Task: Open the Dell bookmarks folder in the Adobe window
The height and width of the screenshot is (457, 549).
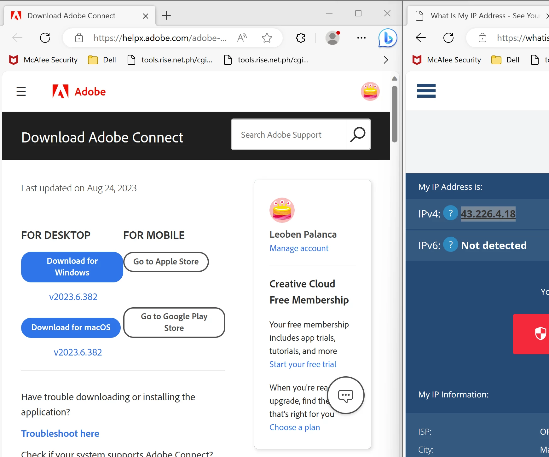Action: pyautogui.click(x=102, y=60)
